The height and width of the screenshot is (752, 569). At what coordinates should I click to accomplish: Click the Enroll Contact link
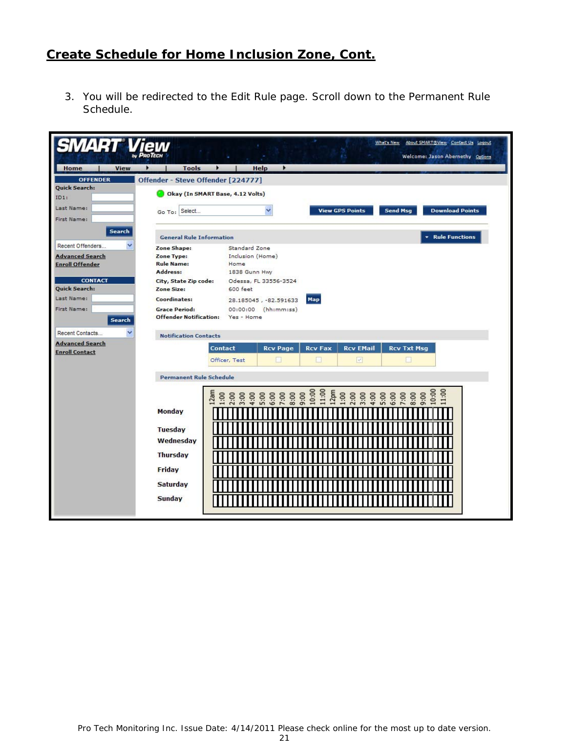coord(75,352)
